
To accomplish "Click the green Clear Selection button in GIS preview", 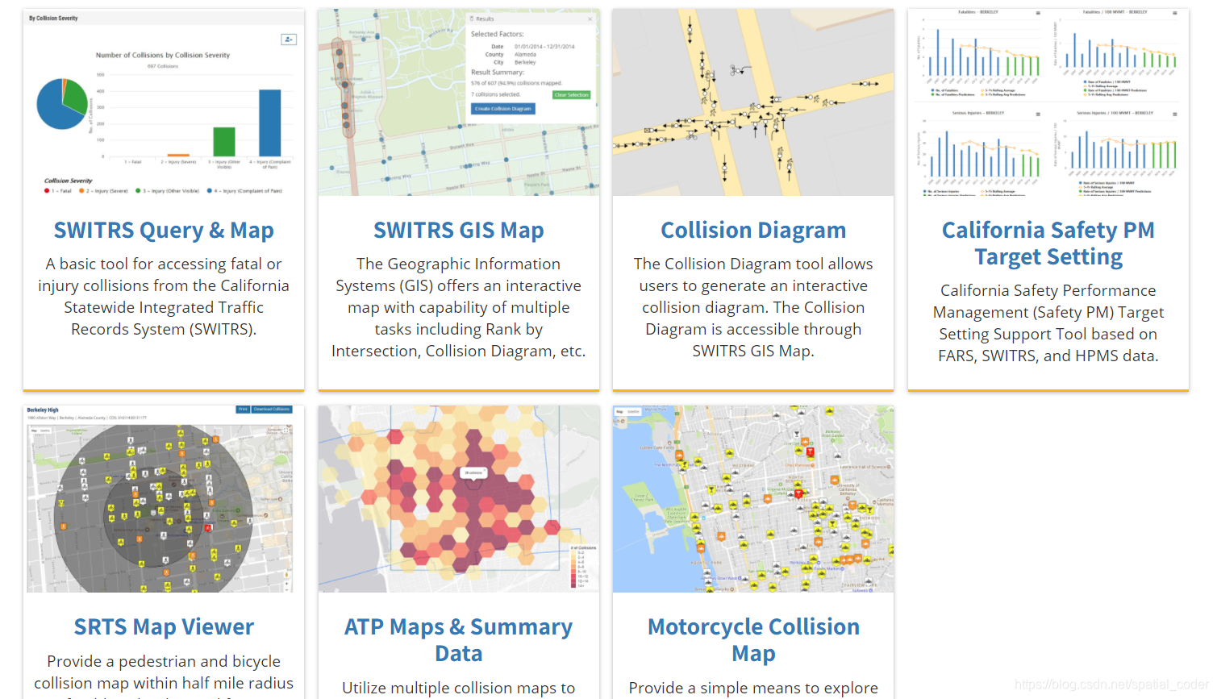I will coord(571,95).
